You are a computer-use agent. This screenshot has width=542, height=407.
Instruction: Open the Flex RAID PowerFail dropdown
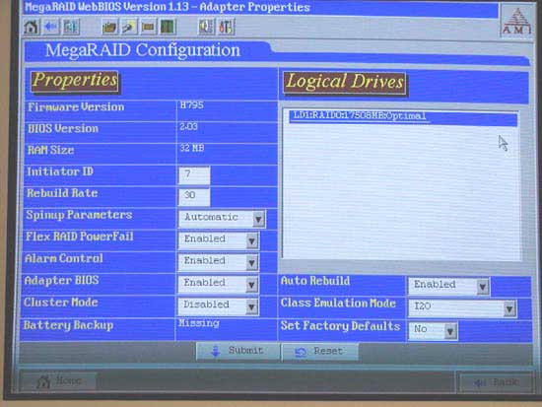218,240
